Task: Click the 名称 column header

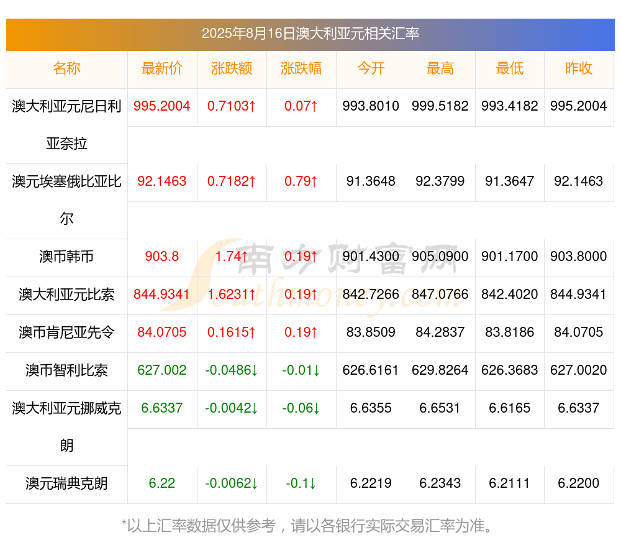Action: pos(66,68)
